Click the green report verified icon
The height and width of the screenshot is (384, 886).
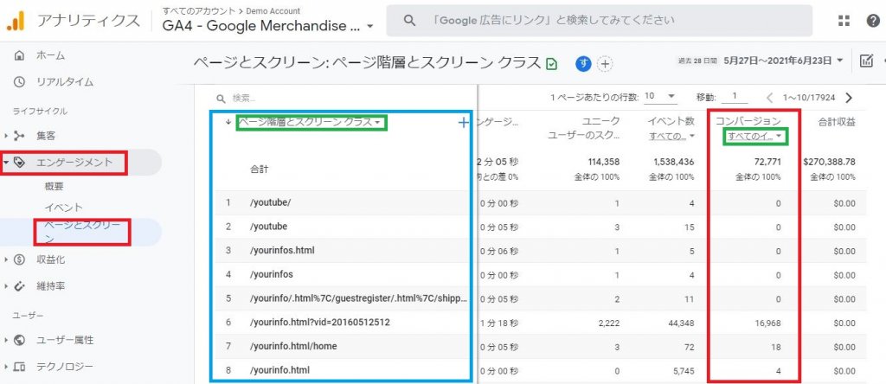pyautogui.click(x=551, y=64)
